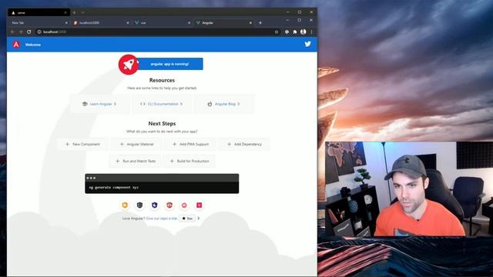Screen dimensions: 493x277
Task: Close the localhost:3000 tab
Action: tap(128, 23)
